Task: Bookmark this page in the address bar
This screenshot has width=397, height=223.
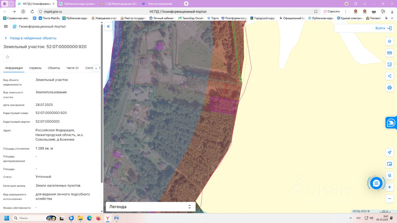Action: coord(316,11)
